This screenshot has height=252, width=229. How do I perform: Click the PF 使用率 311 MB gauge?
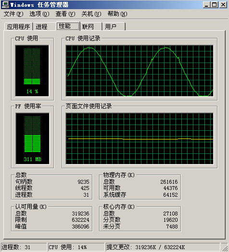pyautogui.click(x=33, y=139)
